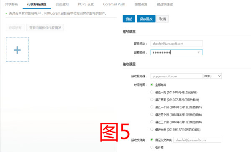Open the 键盘快捷键 tab

[165, 4]
